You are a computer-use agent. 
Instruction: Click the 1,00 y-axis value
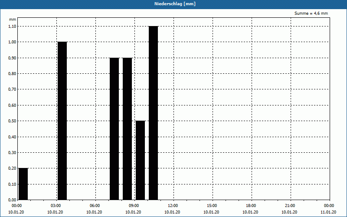(x=13, y=42)
